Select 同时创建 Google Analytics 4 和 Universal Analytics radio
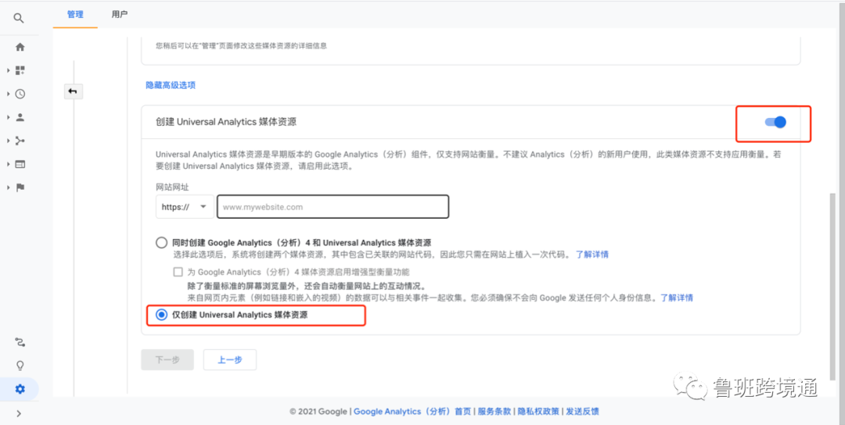845x425 pixels. point(161,243)
